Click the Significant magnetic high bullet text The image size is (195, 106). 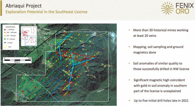(160, 85)
